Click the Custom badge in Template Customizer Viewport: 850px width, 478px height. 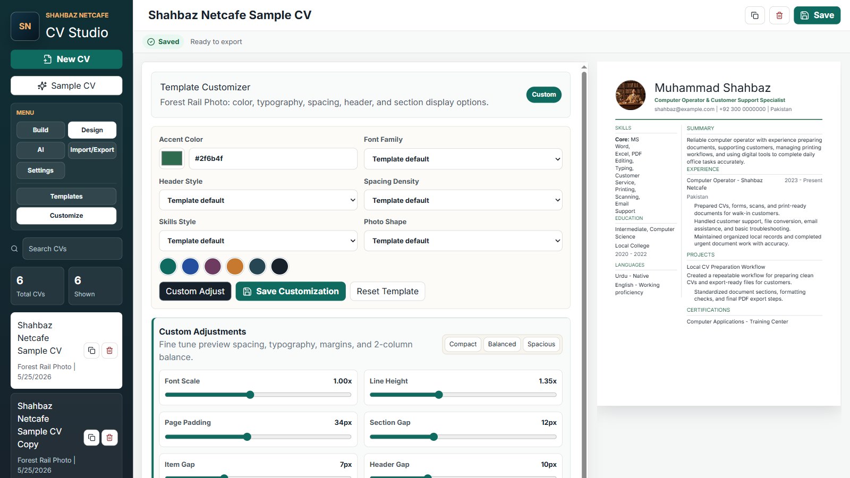coord(544,95)
